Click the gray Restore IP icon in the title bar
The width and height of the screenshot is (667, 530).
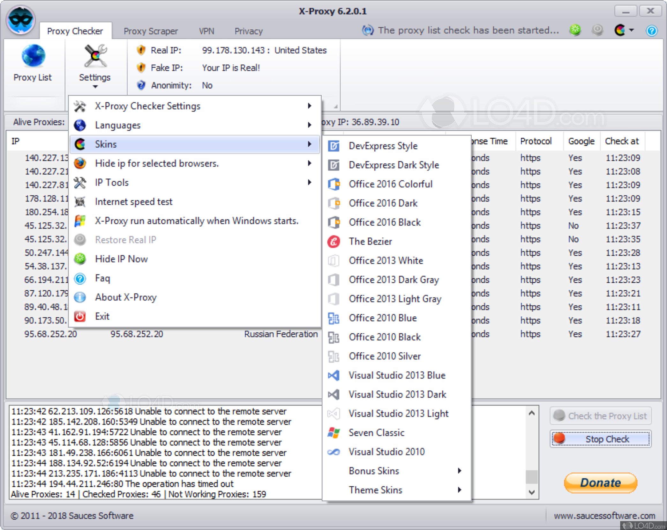pyautogui.click(x=597, y=30)
